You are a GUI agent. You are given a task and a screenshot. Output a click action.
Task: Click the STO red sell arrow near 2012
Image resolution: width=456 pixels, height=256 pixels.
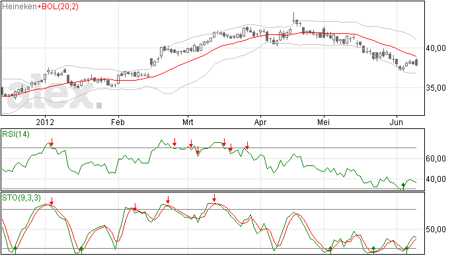pos(52,201)
